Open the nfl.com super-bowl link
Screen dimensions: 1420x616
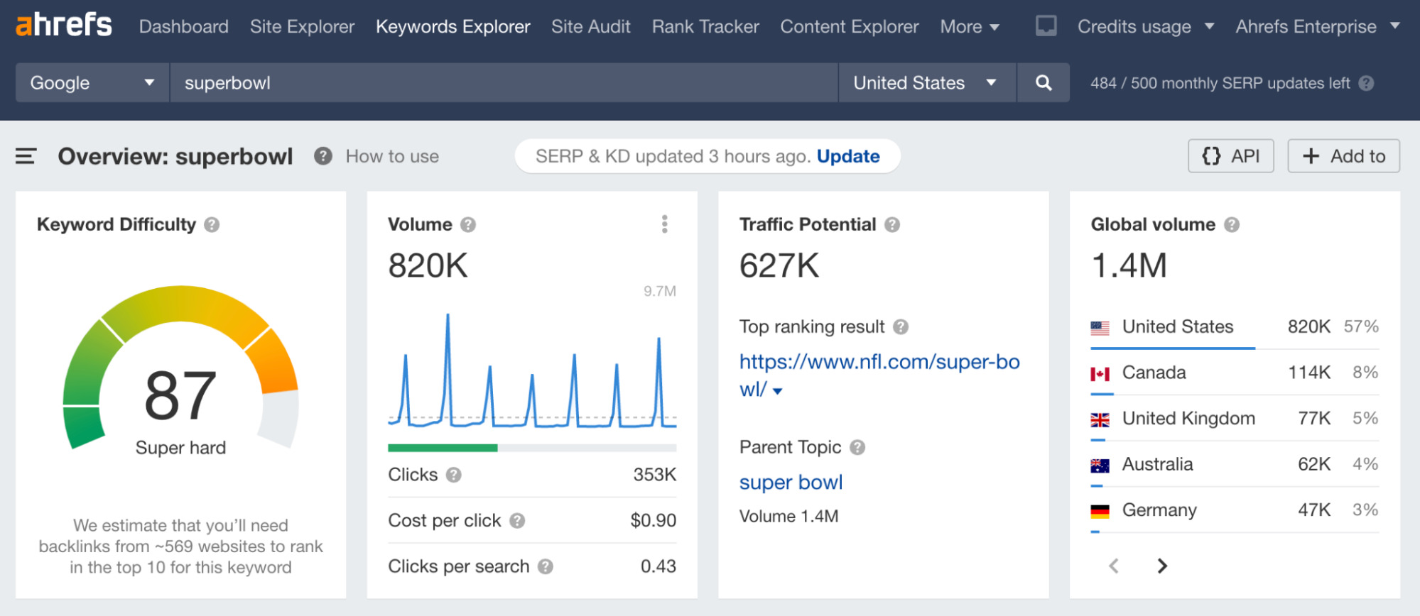[x=879, y=375]
